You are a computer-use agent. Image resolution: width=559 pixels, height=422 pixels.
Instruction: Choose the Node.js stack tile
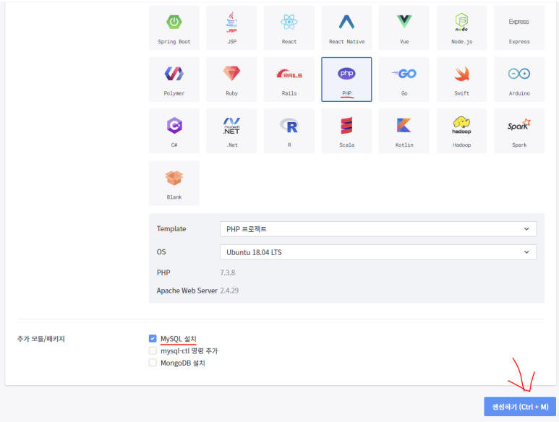coord(461,27)
